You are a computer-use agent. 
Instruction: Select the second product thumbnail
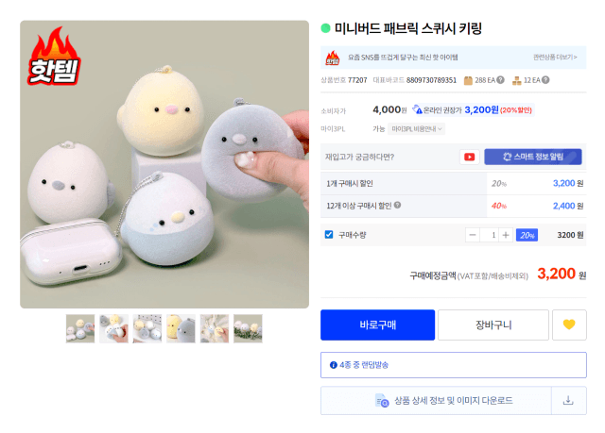[x=113, y=328]
